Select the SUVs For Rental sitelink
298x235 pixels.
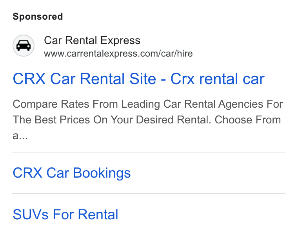coord(65,215)
